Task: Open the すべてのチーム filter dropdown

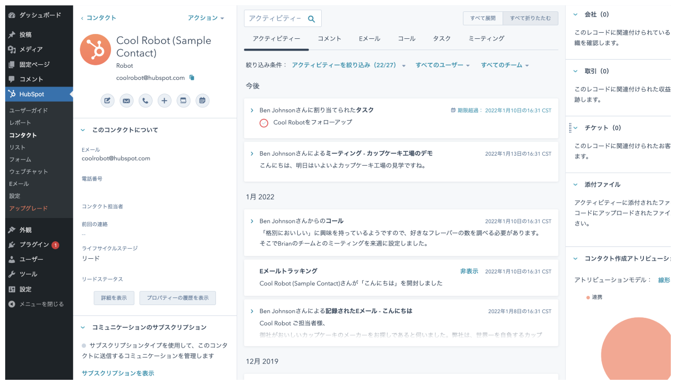Action: click(x=505, y=65)
